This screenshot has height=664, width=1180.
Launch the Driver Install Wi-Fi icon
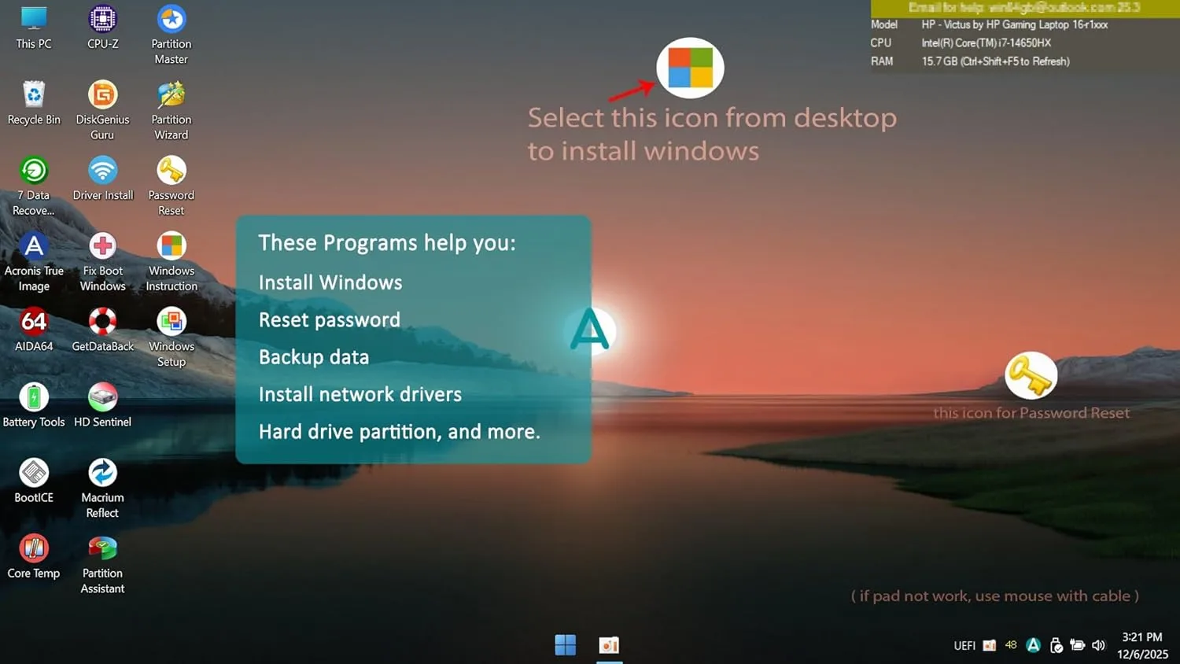tap(102, 171)
